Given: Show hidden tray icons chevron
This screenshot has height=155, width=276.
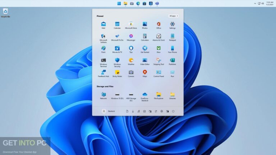Looking at the screenshot, I should click(x=255, y=4).
